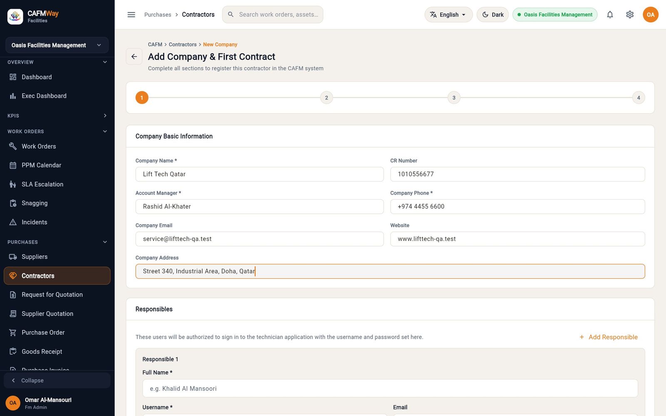Click the PPM Calendar icon

13,165
